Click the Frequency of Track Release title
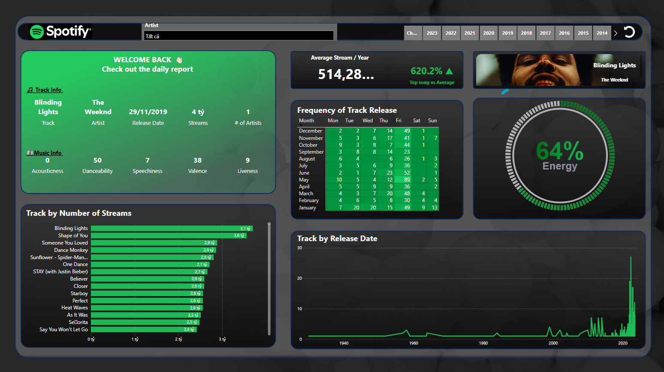The width and height of the screenshot is (664, 372). tap(347, 110)
